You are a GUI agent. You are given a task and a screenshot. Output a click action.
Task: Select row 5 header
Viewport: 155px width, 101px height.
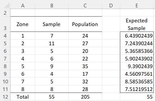coord(5,43)
